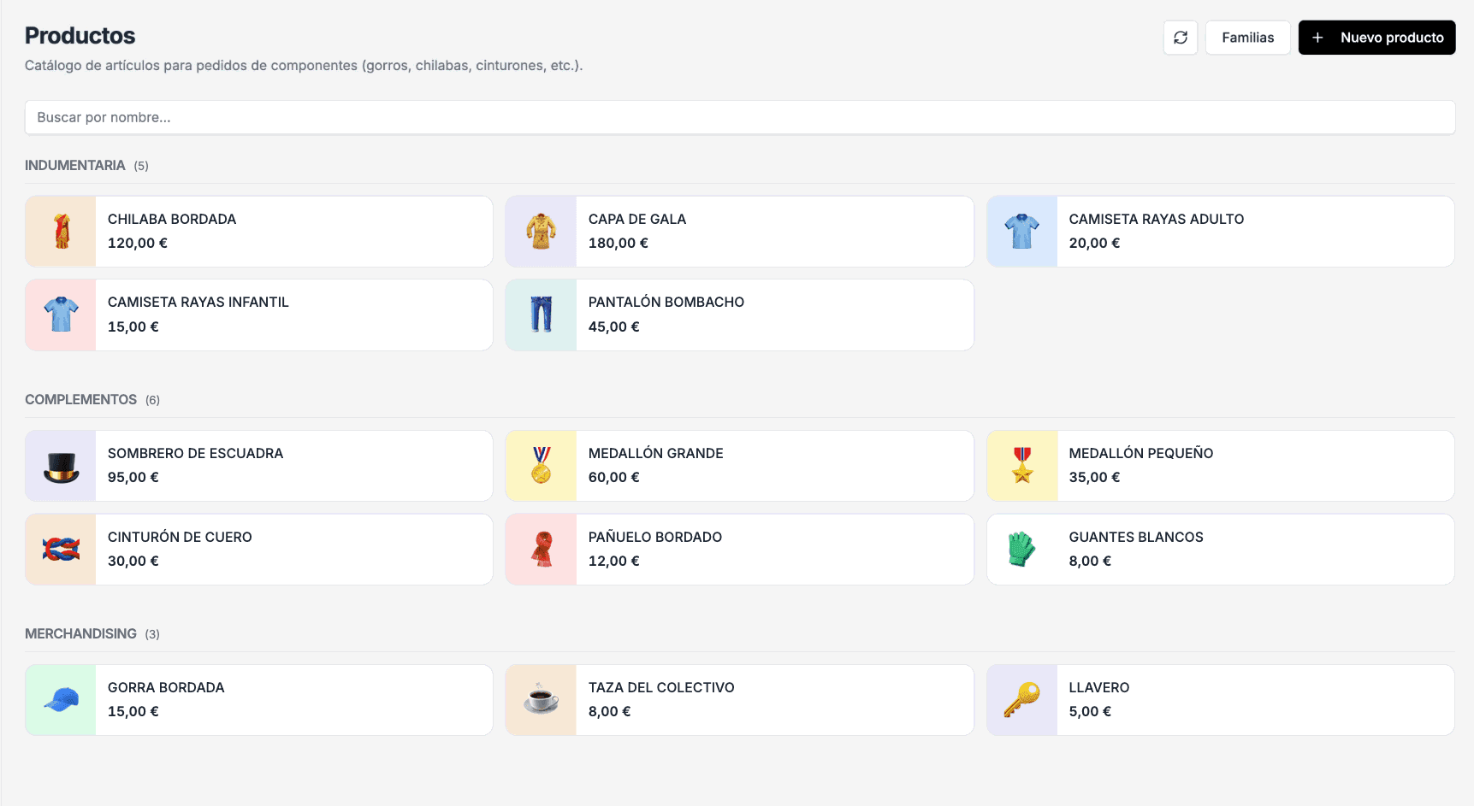Open the MEDALLÓN GRANDE product name
The height and width of the screenshot is (806, 1474).
(x=656, y=453)
